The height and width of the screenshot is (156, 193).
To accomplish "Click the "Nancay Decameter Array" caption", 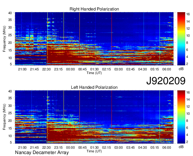I will point(42,153).
